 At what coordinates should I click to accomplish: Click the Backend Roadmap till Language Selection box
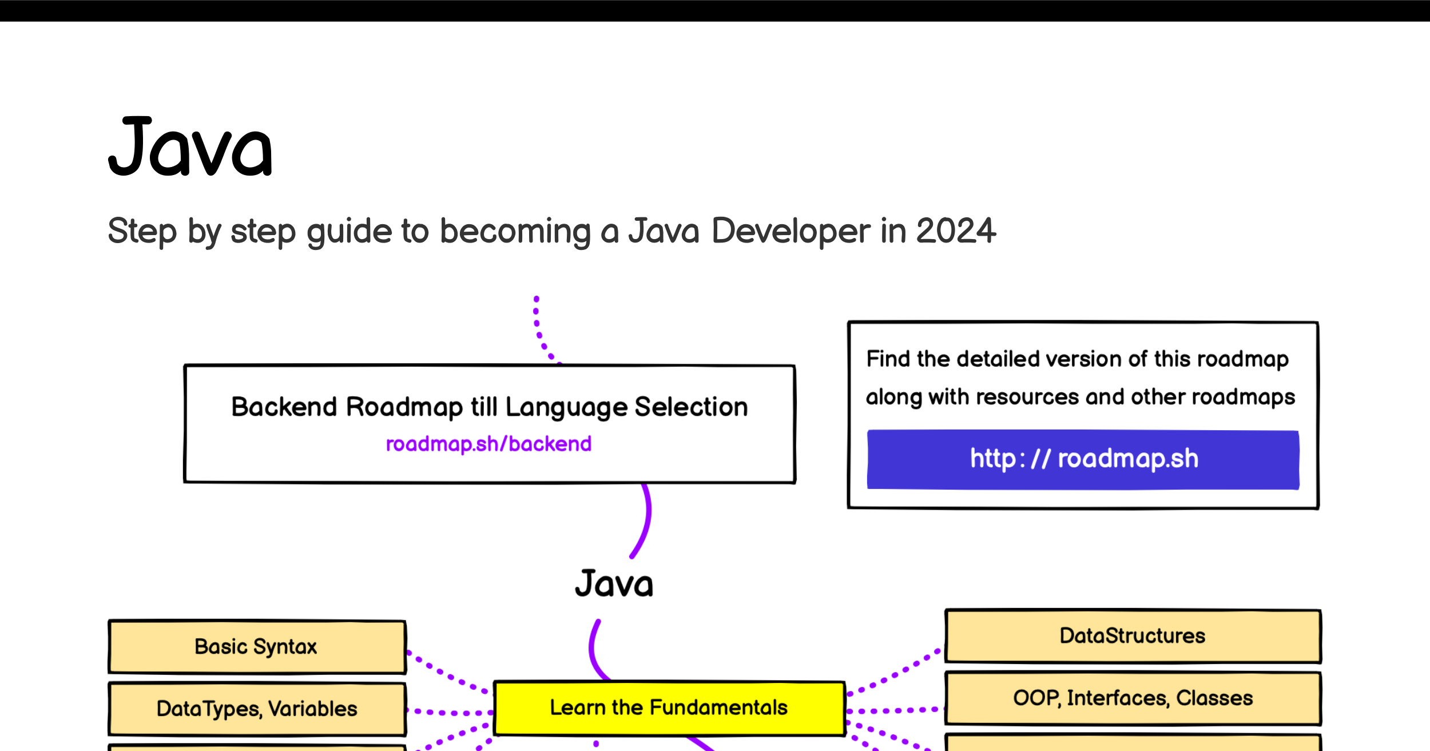490,424
